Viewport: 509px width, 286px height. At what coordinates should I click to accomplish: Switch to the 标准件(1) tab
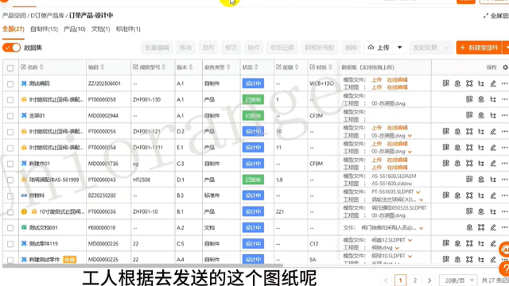pos(128,29)
